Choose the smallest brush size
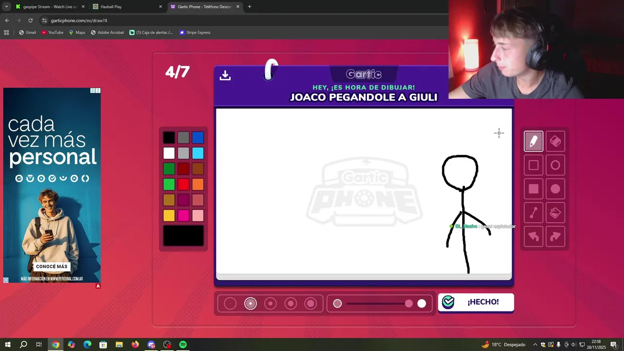Screen dimensions: 624x351 click(230, 304)
